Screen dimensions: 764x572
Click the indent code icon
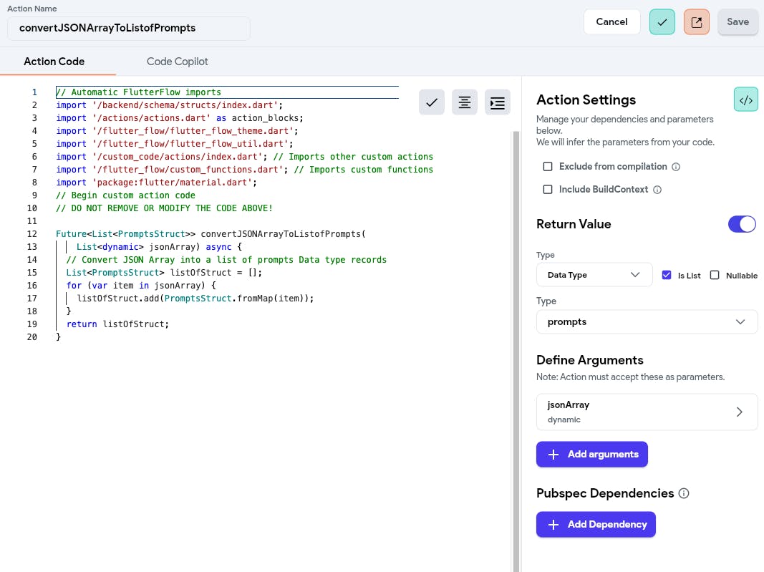pyautogui.click(x=498, y=102)
